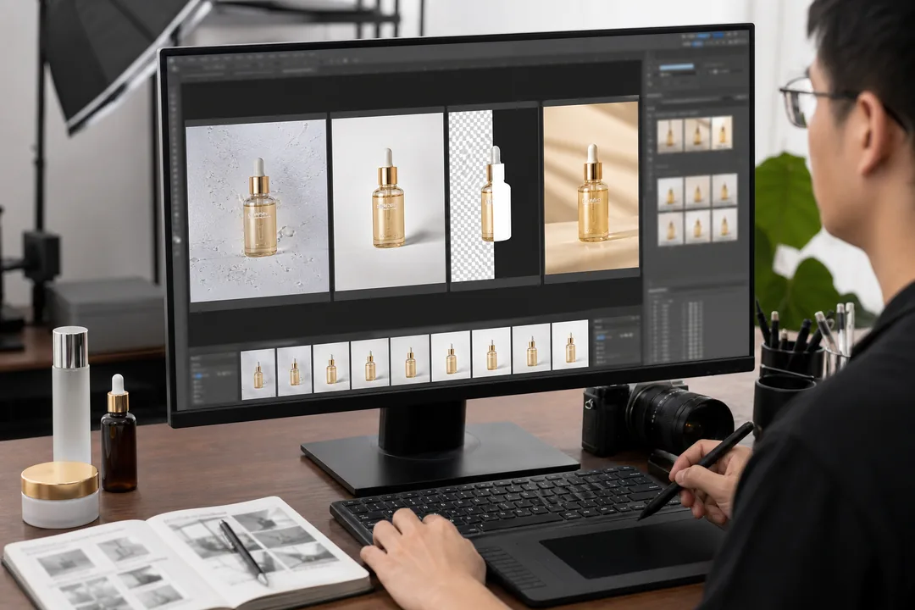Viewport: 915px width, 610px height.
Task: Pick bottom-middle thumbnail in right panel's six-image grid
Action: [x=697, y=226]
